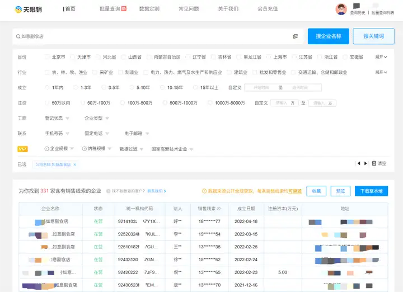Screen dimensions: 403x292
Task: Click the 天眼销 logo
Action: (x=29, y=10)
